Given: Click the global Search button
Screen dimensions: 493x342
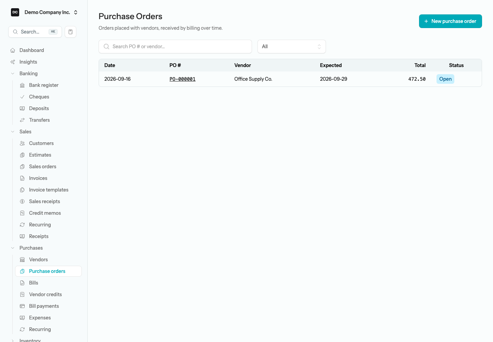Looking at the screenshot, I should coord(35,32).
